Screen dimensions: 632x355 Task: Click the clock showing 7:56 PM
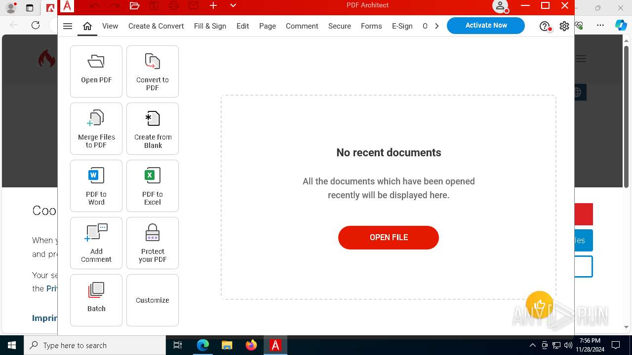pos(590,341)
